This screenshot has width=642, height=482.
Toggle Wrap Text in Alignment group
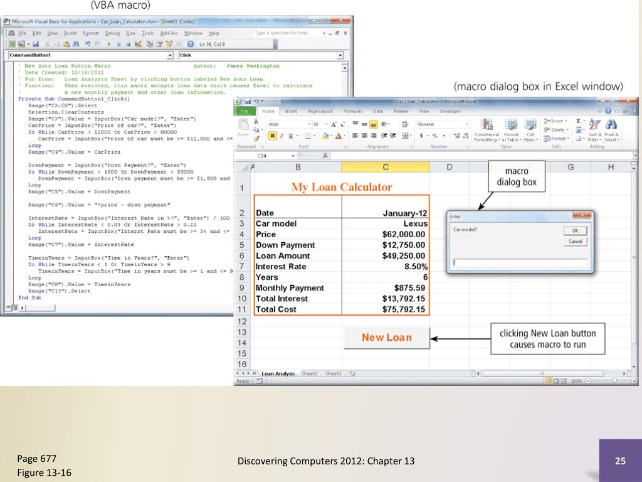click(405, 124)
